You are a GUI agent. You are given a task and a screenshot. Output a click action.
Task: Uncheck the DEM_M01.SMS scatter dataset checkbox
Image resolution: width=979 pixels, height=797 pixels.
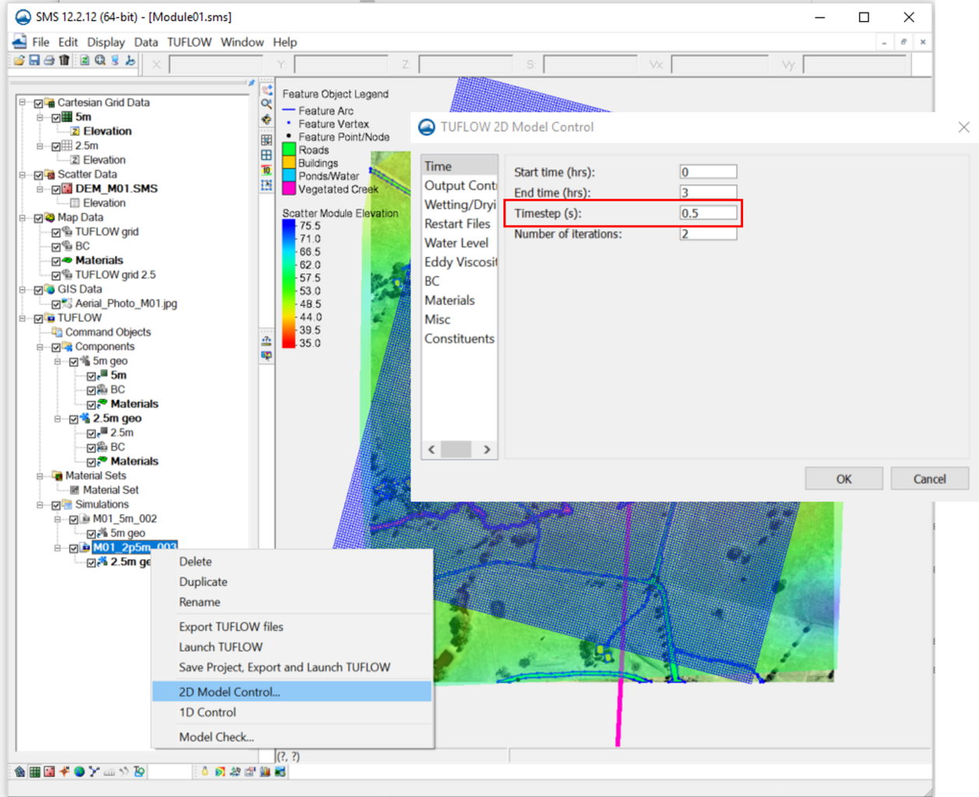56,189
